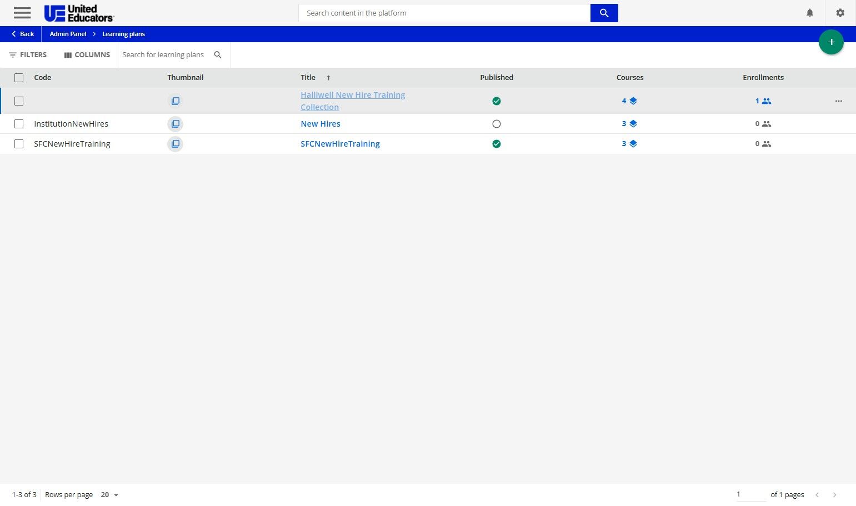Click the published checkmark for Halliwell plan
The image size is (856, 506).
[497, 101]
